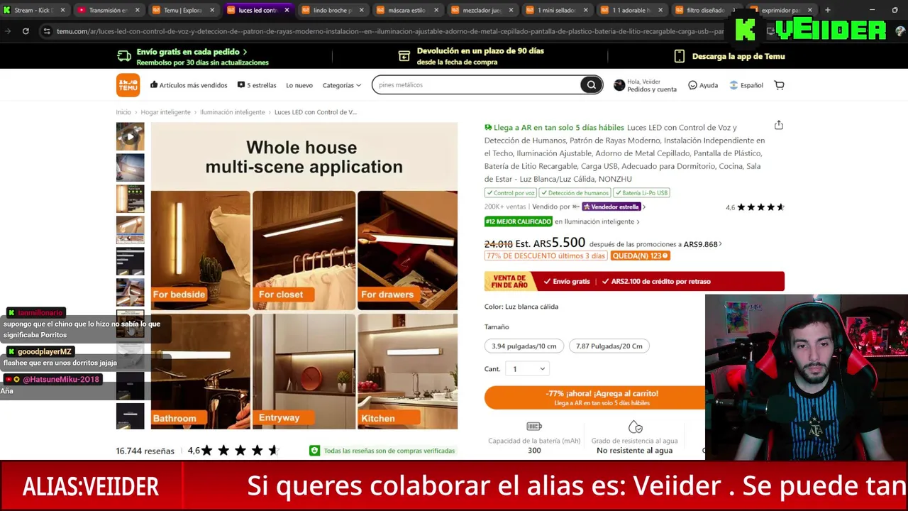Click the ARS2.100 de crédito por retraso text

click(660, 281)
